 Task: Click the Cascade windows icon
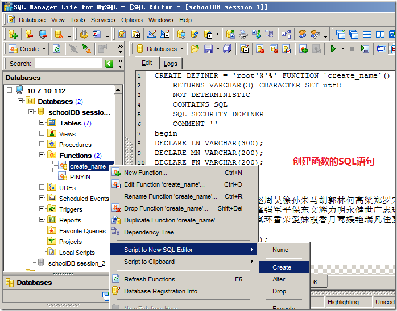point(354,34)
